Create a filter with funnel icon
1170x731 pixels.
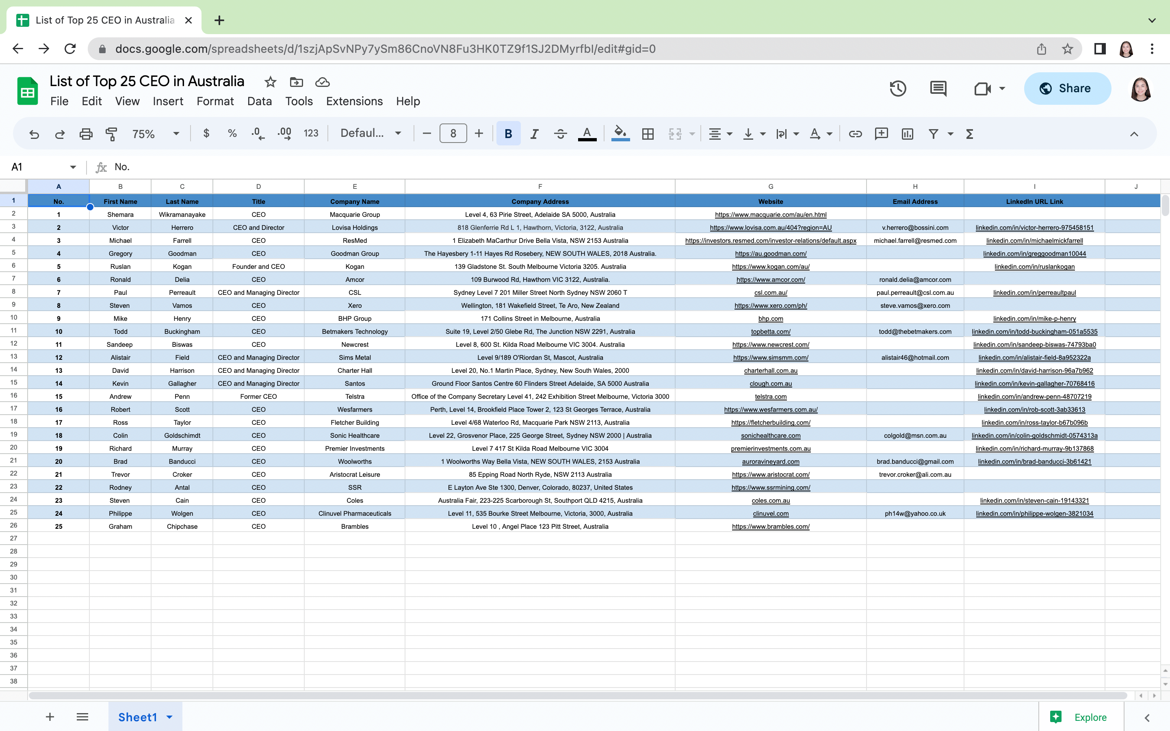(934, 134)
